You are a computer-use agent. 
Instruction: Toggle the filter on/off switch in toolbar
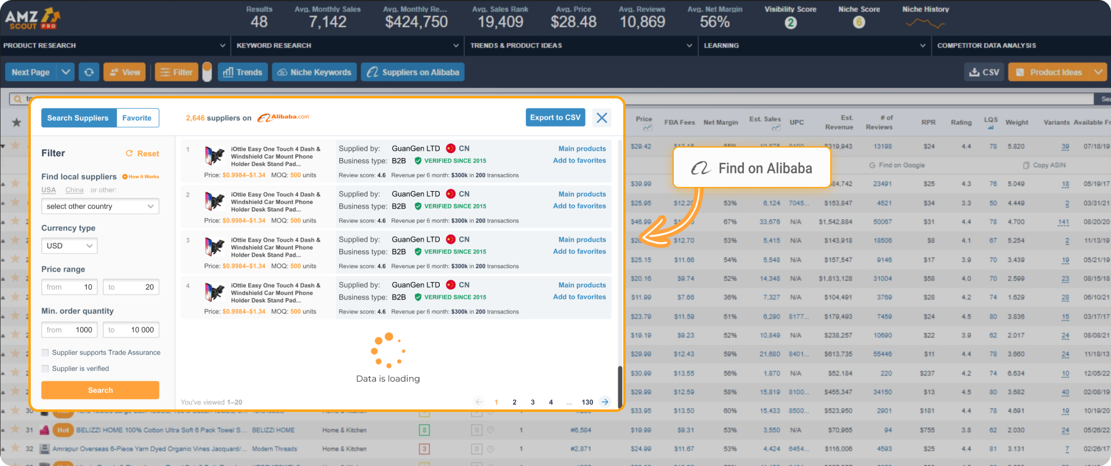coord(207,72)
